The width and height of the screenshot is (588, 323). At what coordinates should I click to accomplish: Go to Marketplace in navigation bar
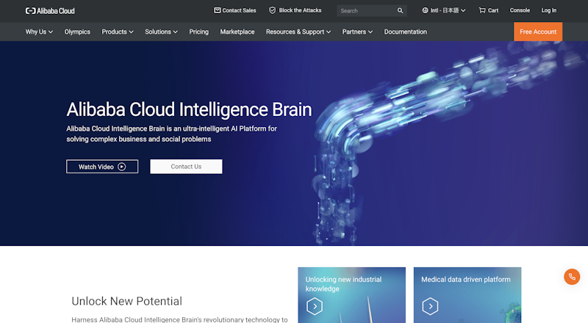tap(237, 32)
